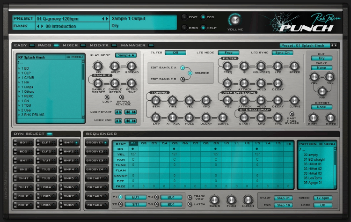The image size is (351, 222).
Task: Solo the BD1 pad
Action: click(15, 141)
